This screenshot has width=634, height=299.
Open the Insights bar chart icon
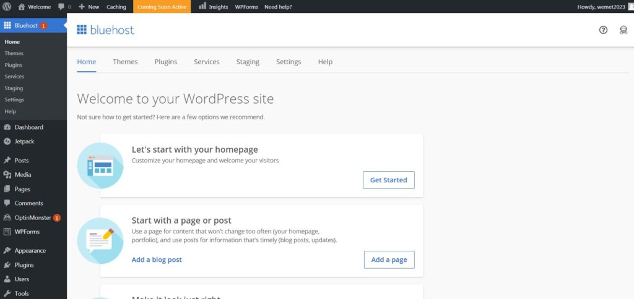point(202,6)
